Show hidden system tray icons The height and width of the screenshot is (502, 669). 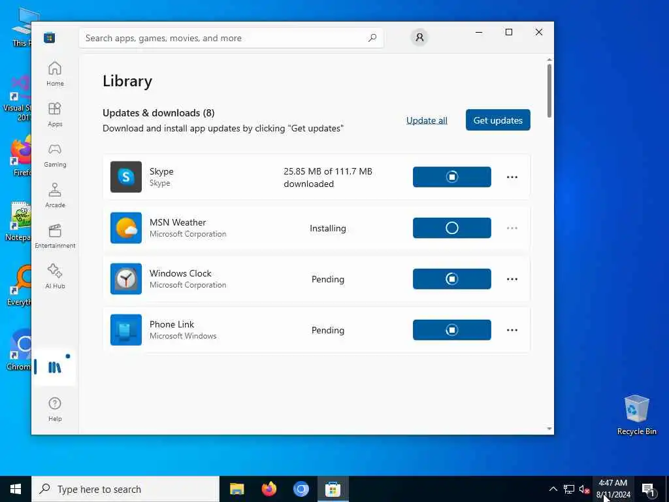point(553,489)
